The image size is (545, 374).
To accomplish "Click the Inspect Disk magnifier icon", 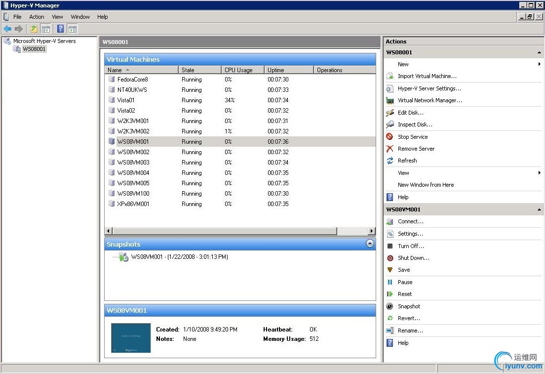I will 390,125.
